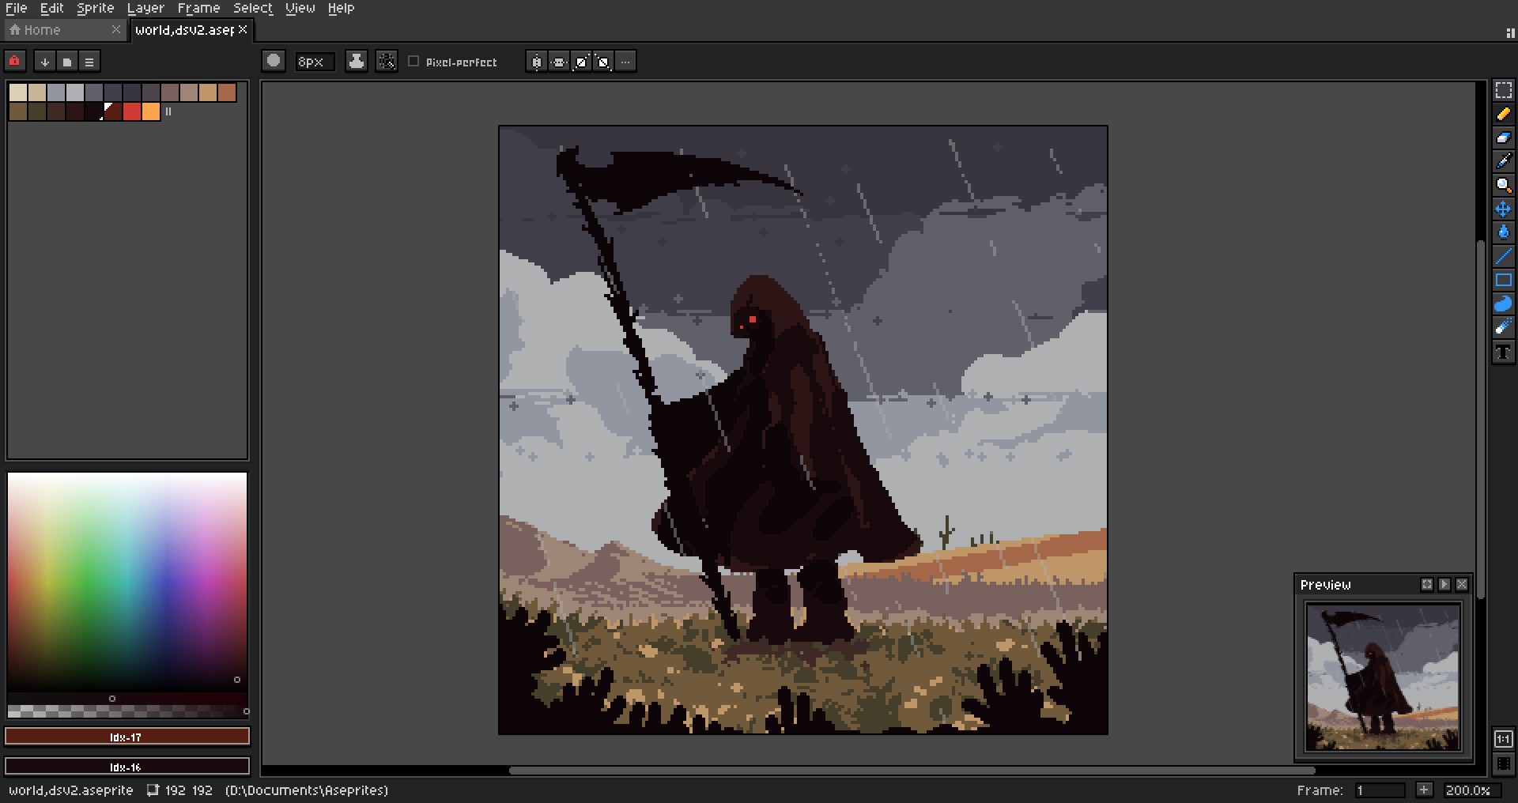Click the hue slider below the spectrum

click(127, 699)
